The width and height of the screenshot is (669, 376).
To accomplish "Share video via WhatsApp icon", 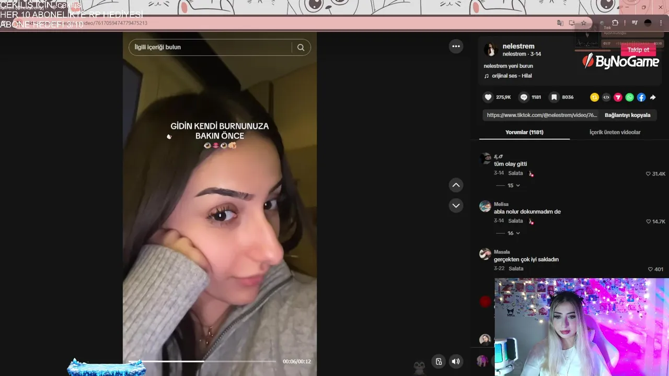I will (x=629, y=97).
